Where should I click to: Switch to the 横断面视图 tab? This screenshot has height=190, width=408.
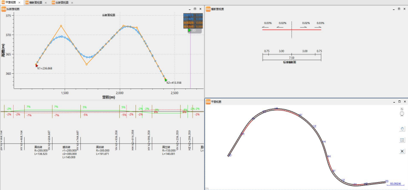[36, 2]
